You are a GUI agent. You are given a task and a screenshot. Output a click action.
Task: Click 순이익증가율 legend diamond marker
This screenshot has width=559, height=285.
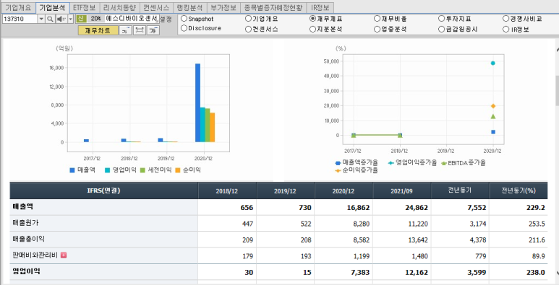(338, 170)
